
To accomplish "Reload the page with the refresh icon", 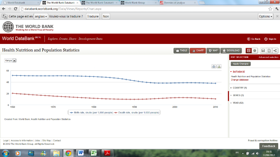I will 15,9.
